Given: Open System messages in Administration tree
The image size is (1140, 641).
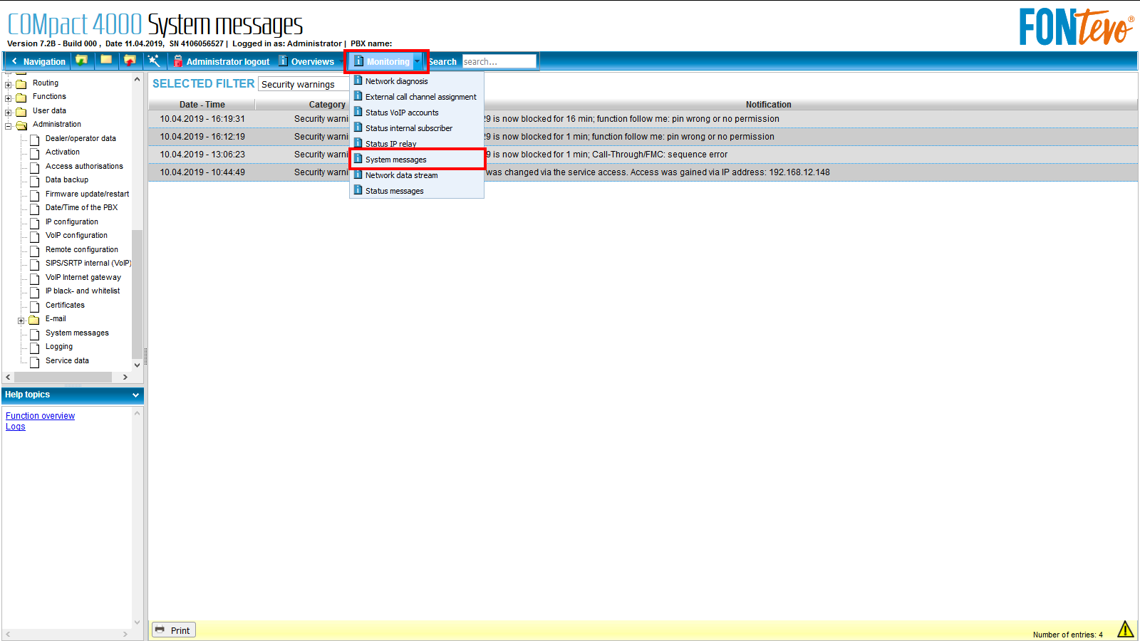Looking at the screenshot, I should pyautogui.click(x=77, y=333).
